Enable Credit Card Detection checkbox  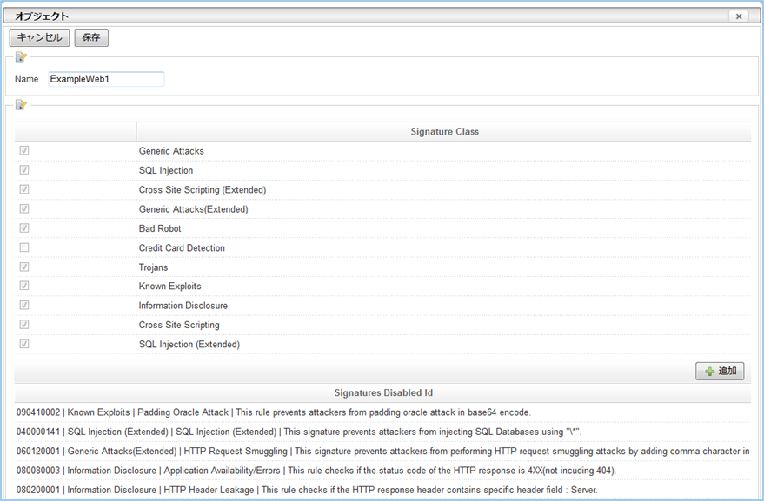click(x=23, y=247)
